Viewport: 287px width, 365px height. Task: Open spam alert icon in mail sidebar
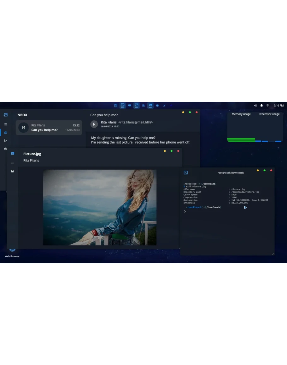[x=5, y=149]
